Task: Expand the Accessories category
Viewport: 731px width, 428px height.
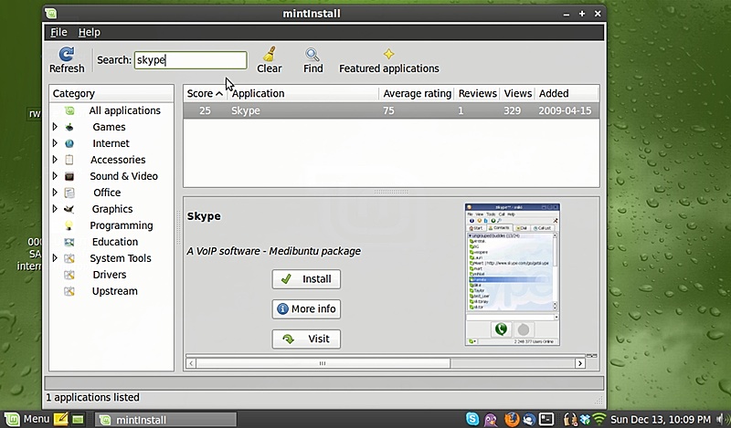Action: click(55, 160)
